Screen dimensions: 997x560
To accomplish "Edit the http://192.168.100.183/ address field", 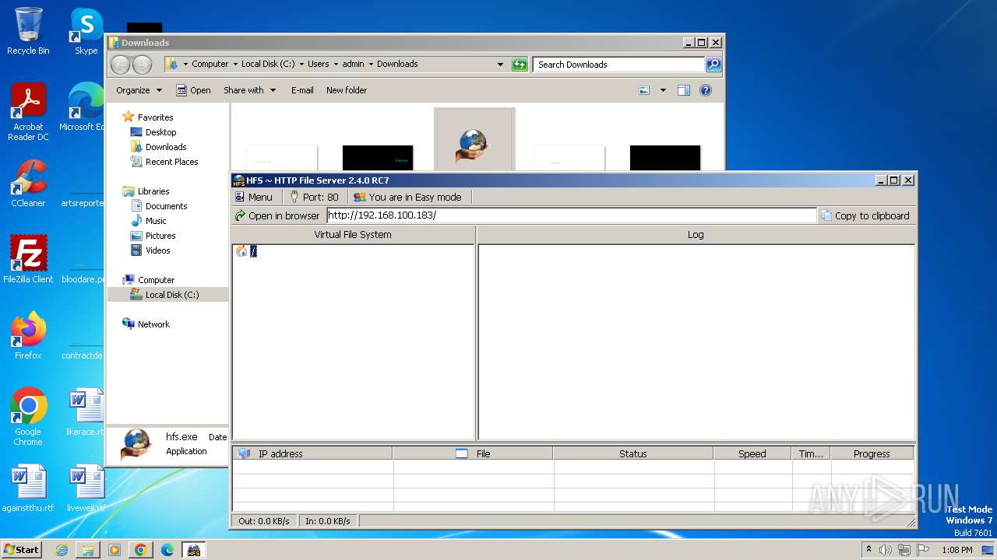I will coord(572,215).
